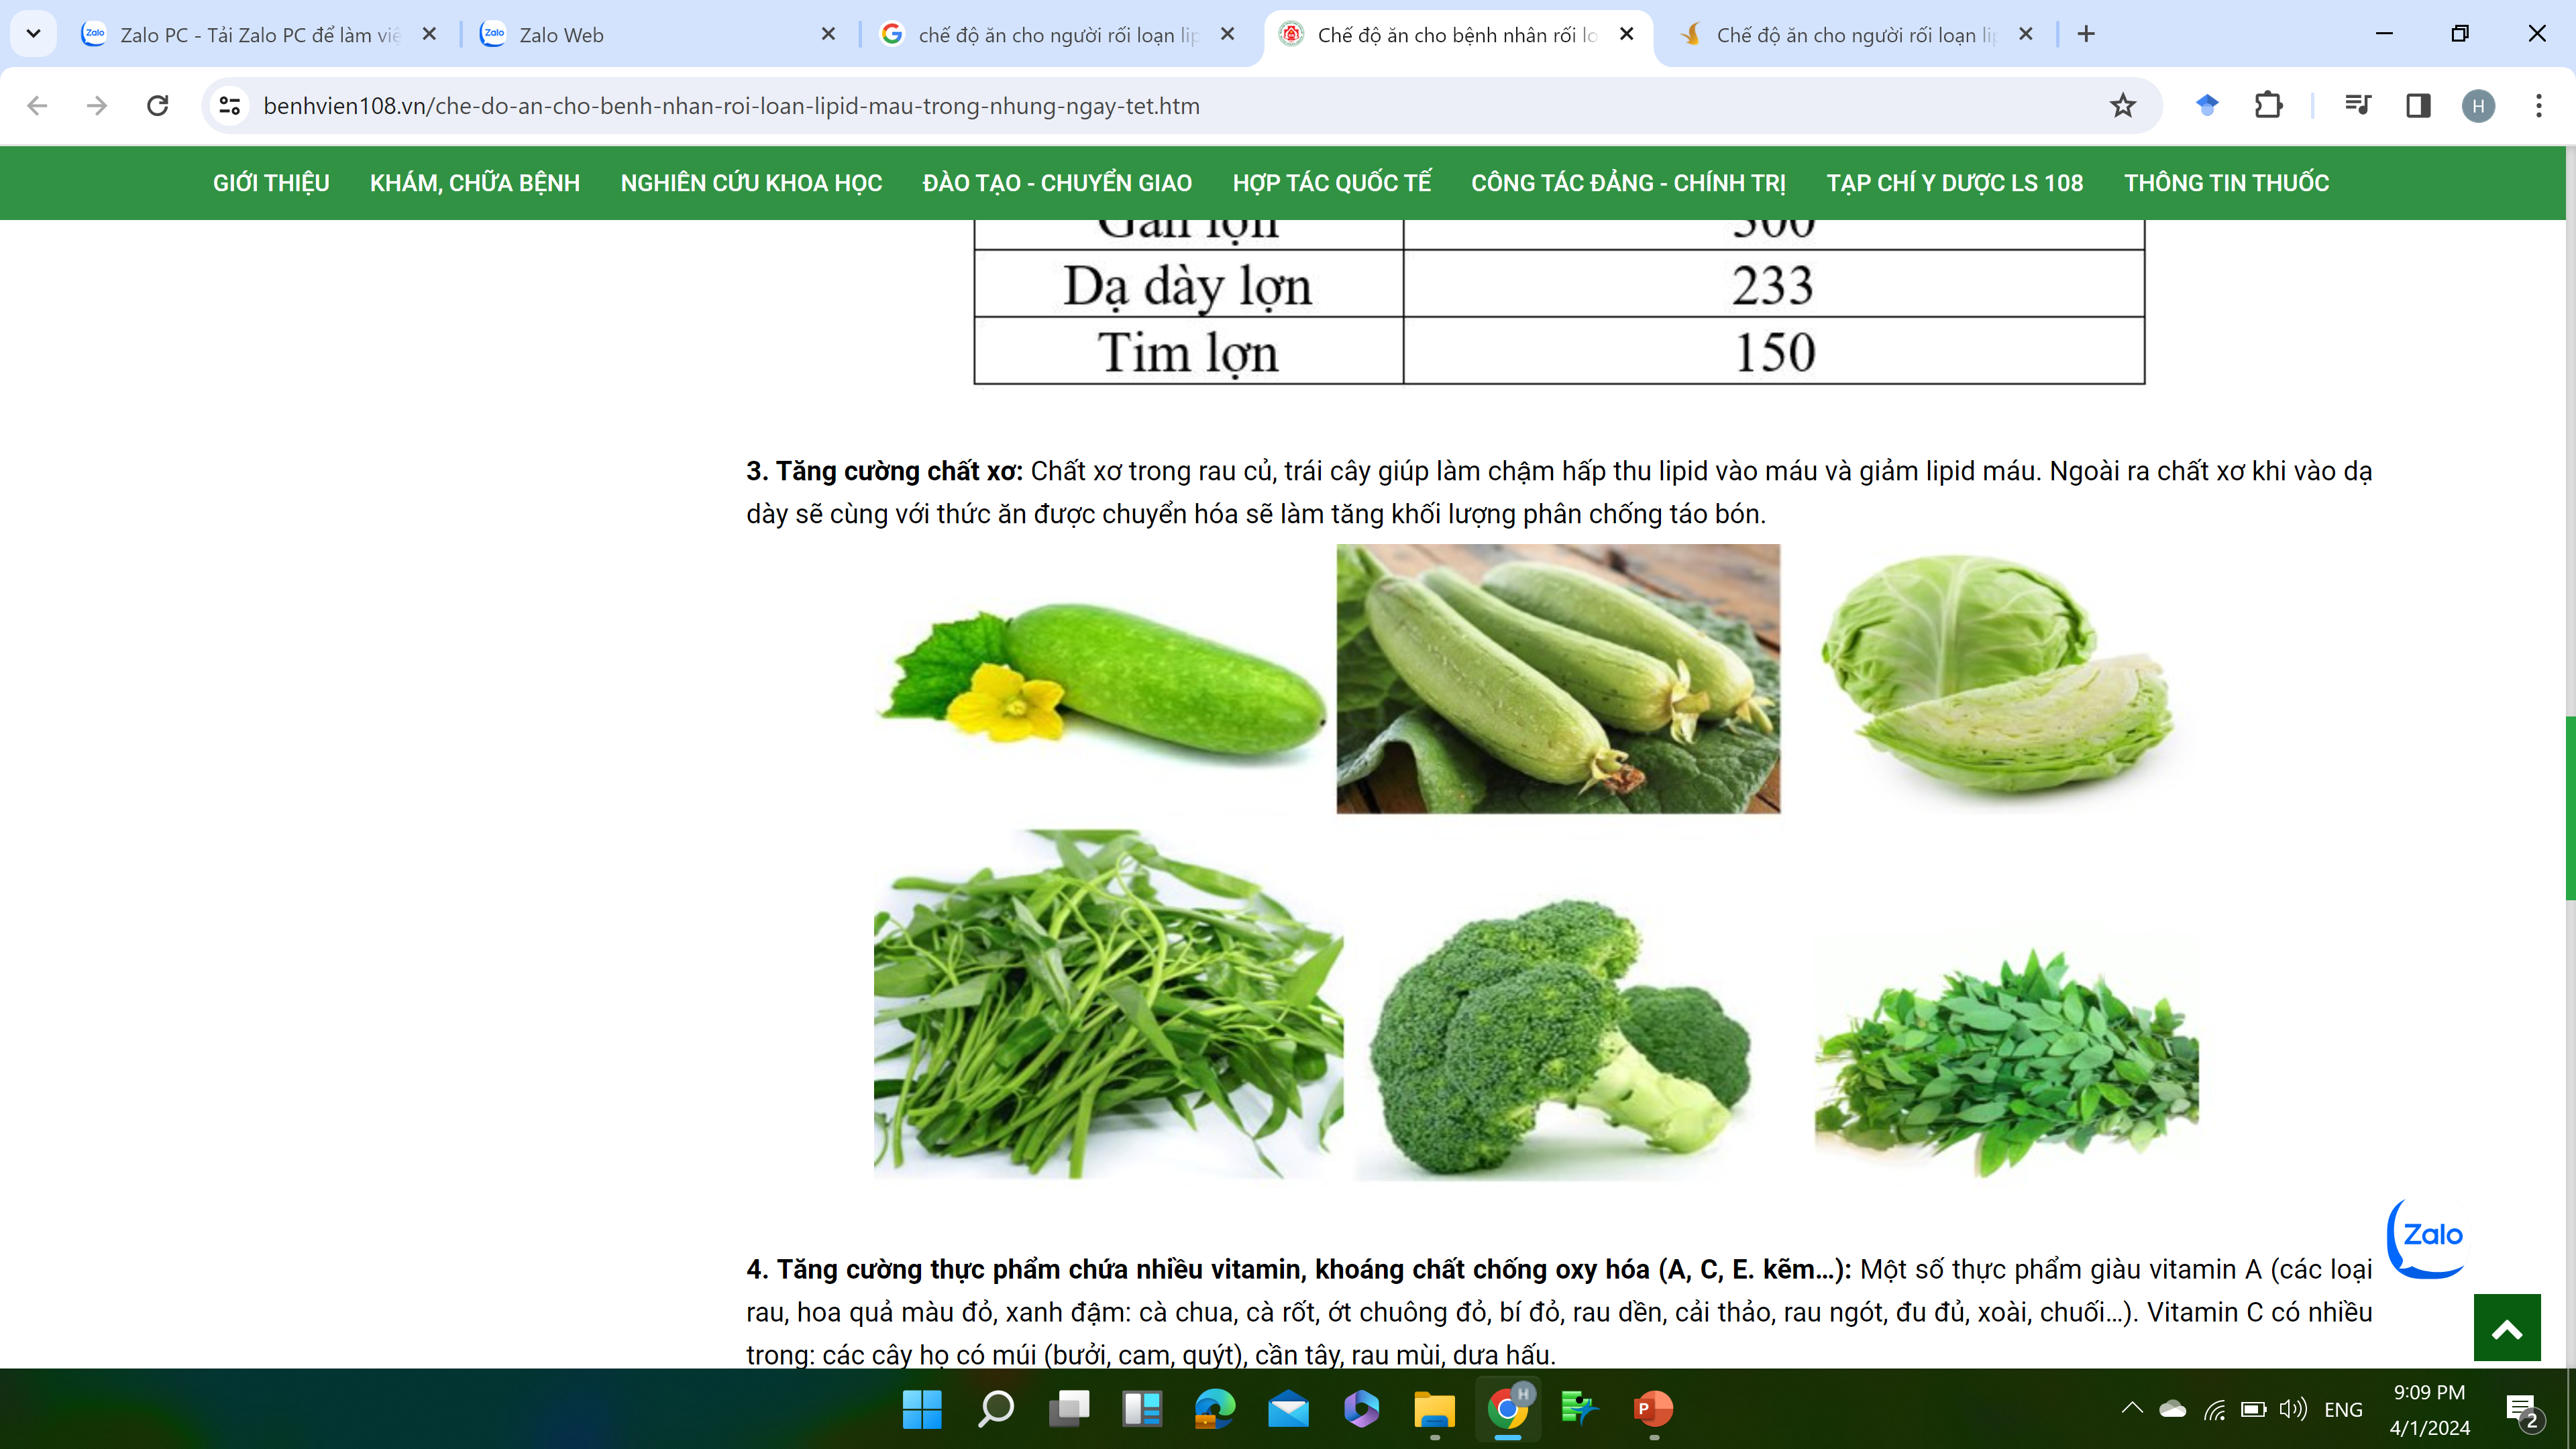
Task: Click the water spinach image
Action: (x=1108, y=1004)
